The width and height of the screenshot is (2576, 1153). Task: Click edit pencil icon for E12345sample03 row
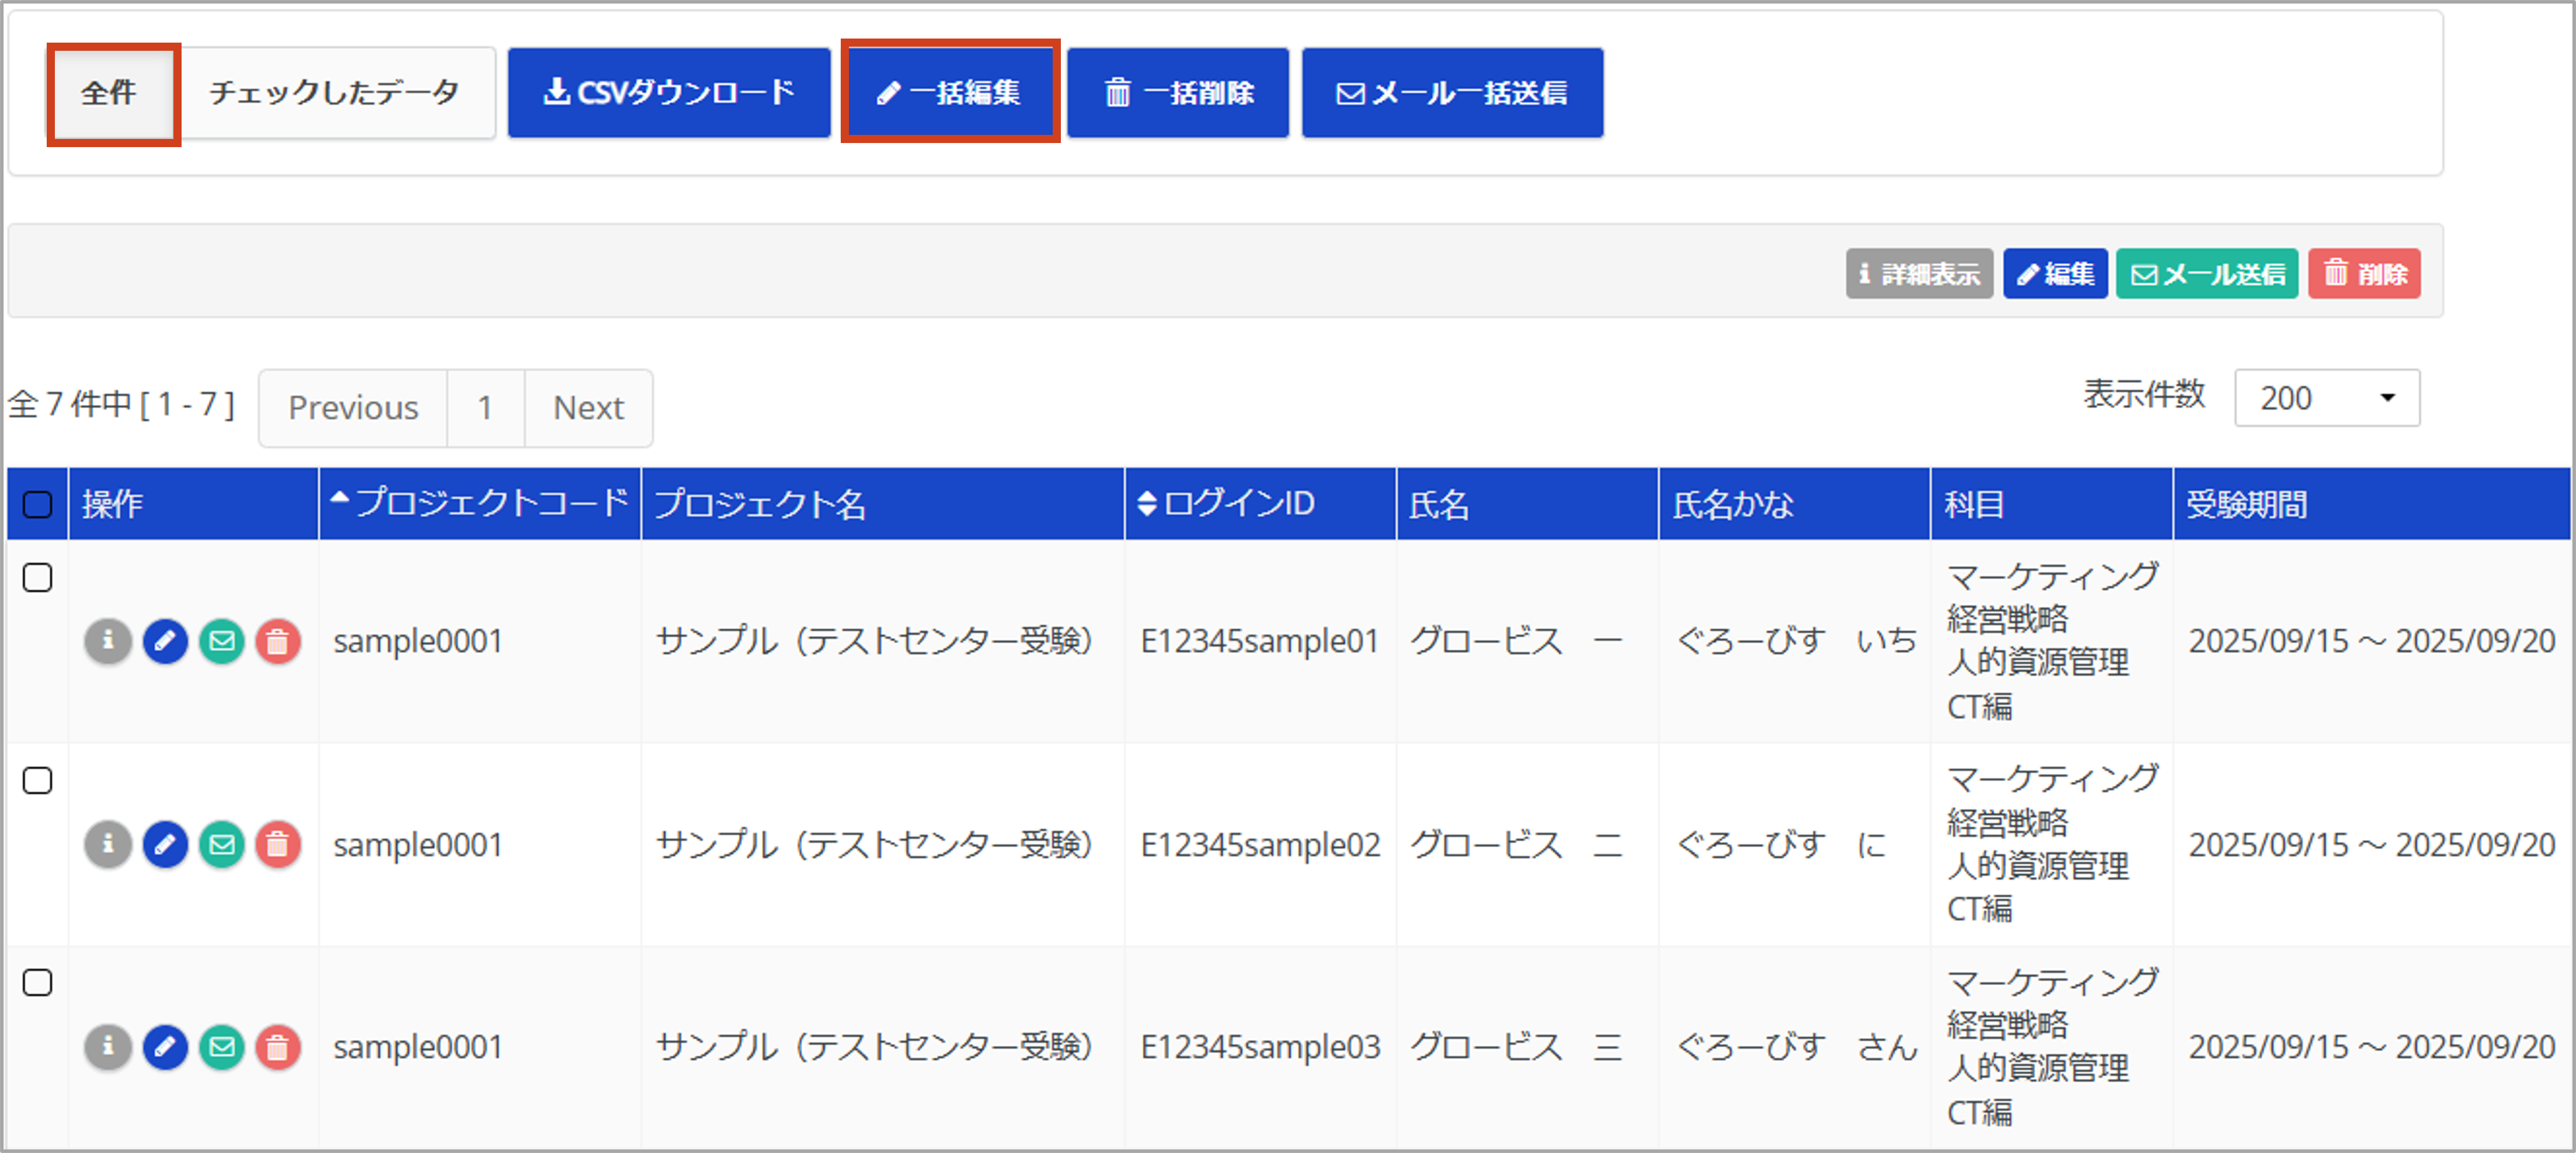pyautogui.click(x=165, y=1047)
